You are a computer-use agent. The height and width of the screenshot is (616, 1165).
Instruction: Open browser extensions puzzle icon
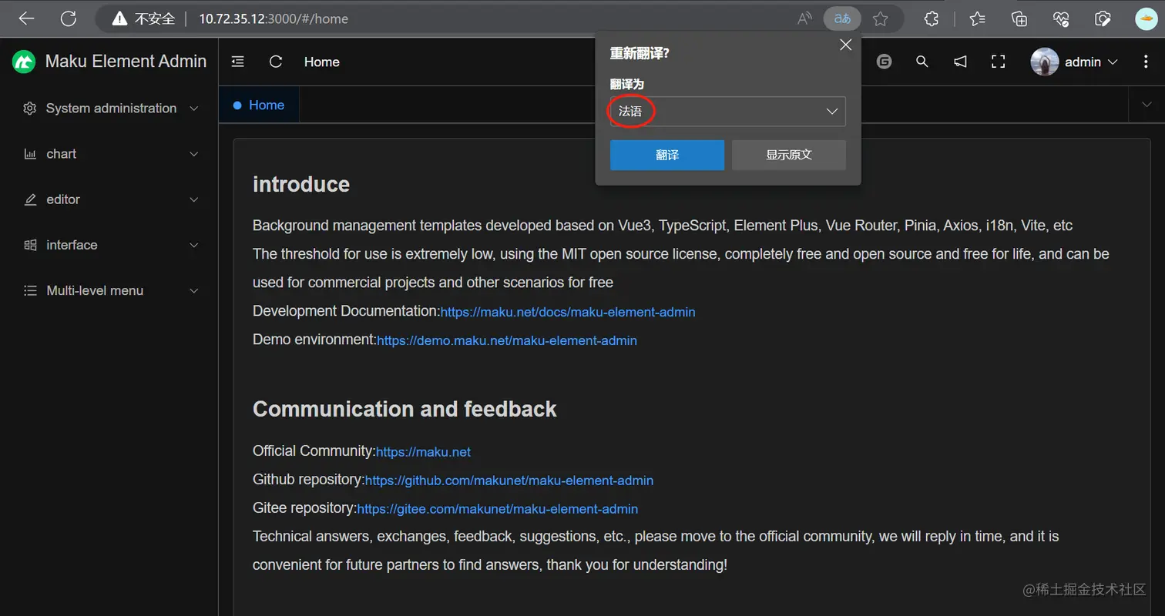(931, 18)
